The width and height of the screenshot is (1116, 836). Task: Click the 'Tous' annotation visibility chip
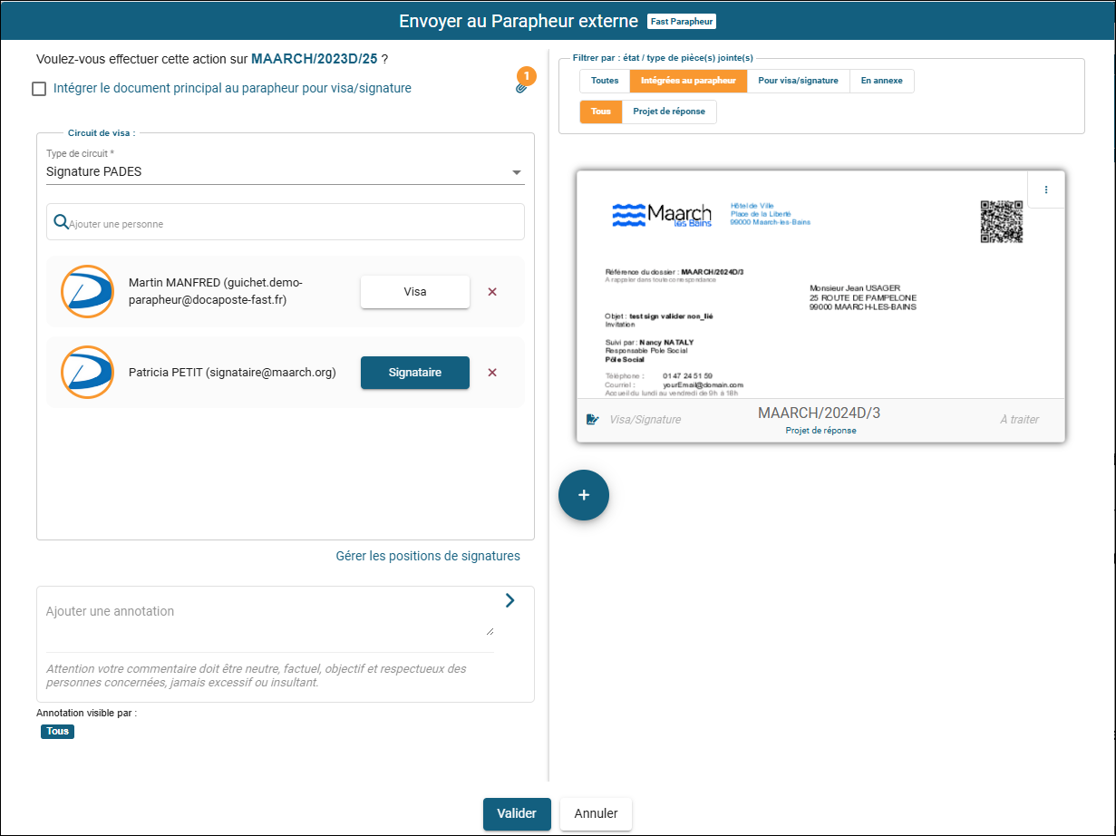tap(57, 732)
